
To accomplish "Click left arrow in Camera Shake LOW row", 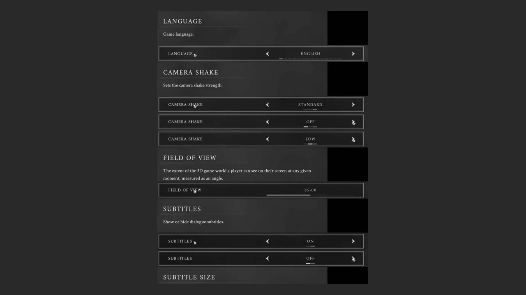I will (x=268, y=139).
